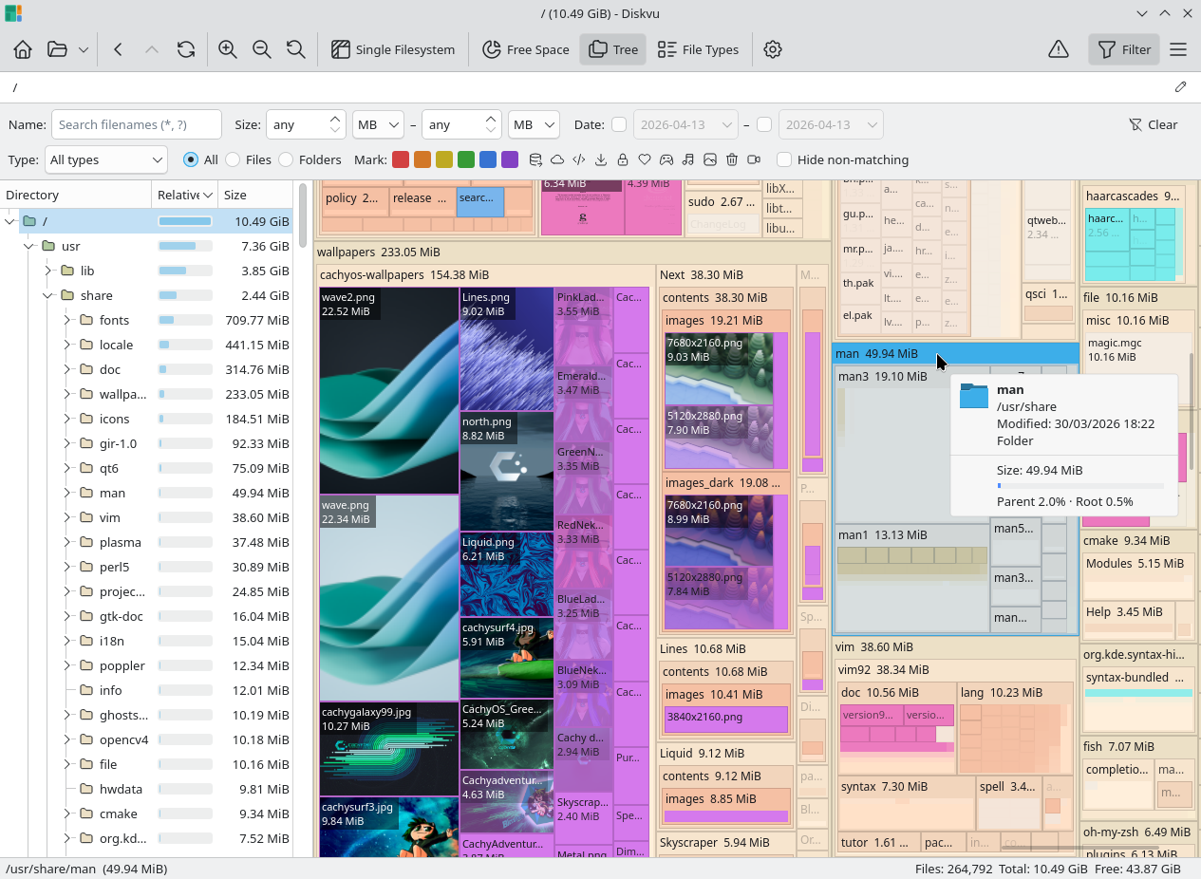Screen dimensions: 1201x879
Task: Reset zoom with magnifier-arrow icon
Action: (296, 49)
